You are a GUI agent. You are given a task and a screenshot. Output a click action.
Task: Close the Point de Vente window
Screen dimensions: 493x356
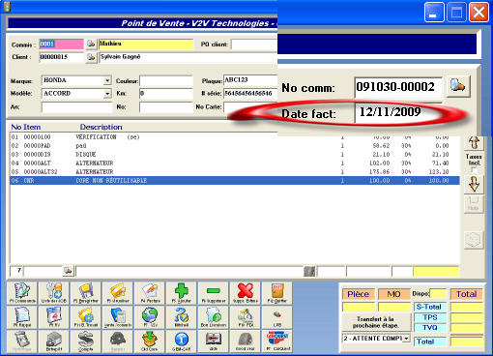tap(478, 13)
